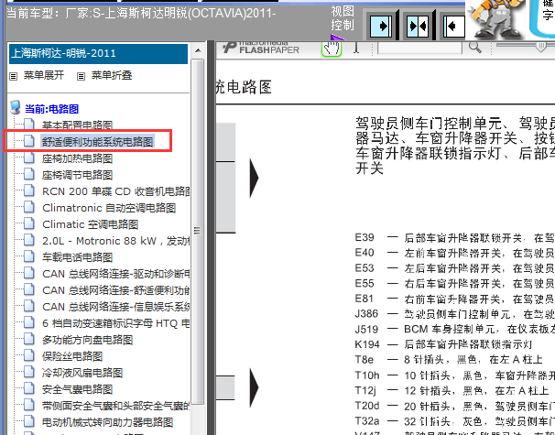Image resolution: width=555 pixels, height=435 pixels.
Task: Select the FlashPaper hand pan tool
Action: pyautogui.click(x=332, y=48)
